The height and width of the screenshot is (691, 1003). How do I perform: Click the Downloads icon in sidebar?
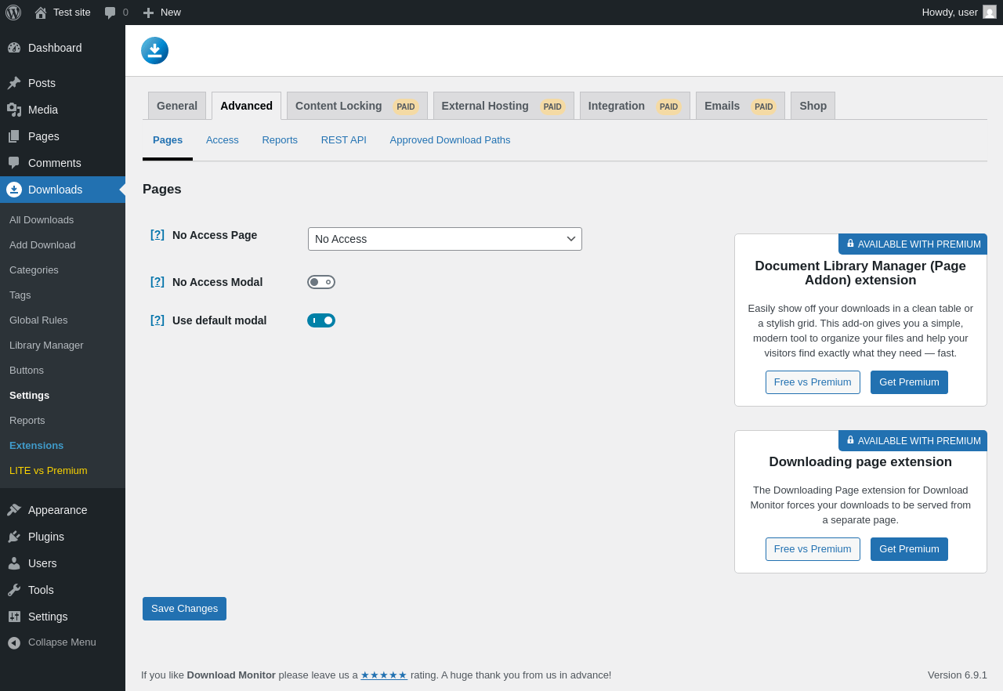[14, 190]
